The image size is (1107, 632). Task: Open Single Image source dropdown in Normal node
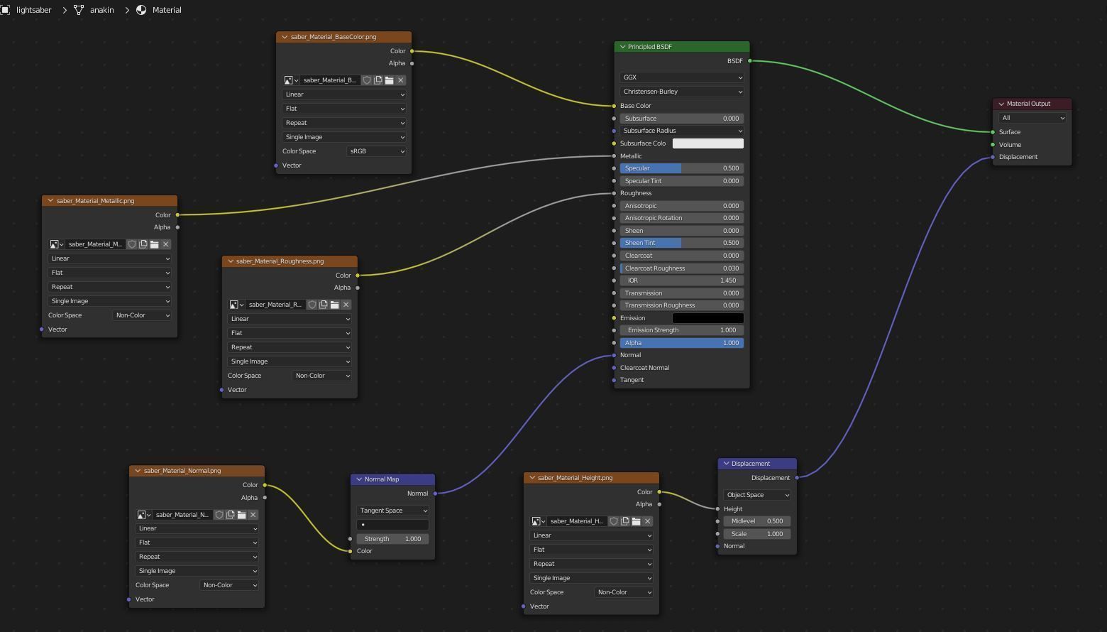[x=197, y=571]
